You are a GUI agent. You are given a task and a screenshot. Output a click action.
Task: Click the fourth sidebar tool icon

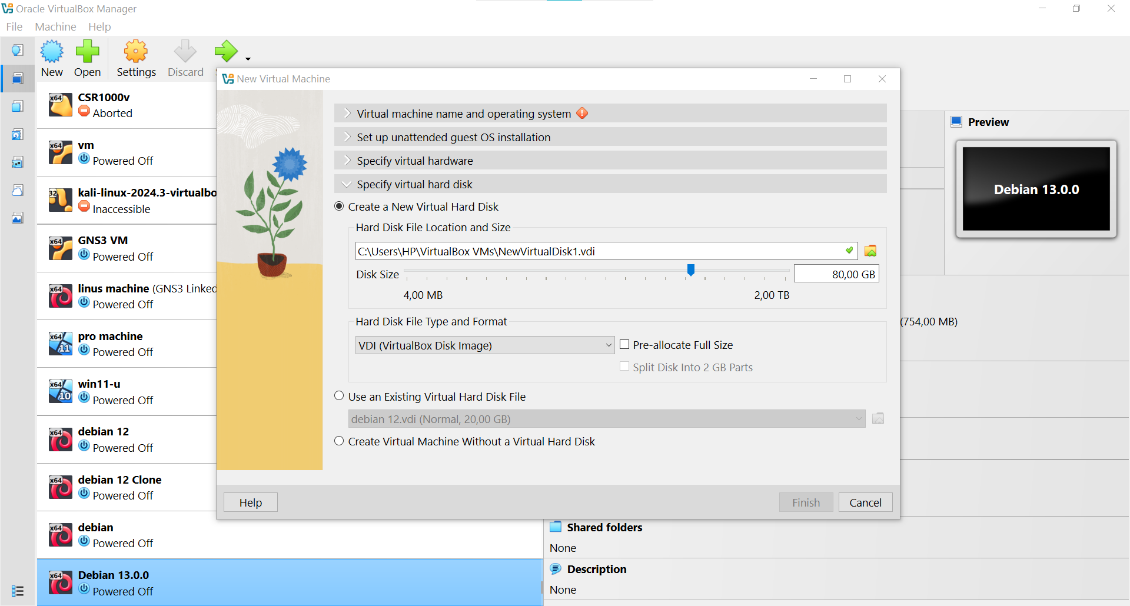click(18, 135)
